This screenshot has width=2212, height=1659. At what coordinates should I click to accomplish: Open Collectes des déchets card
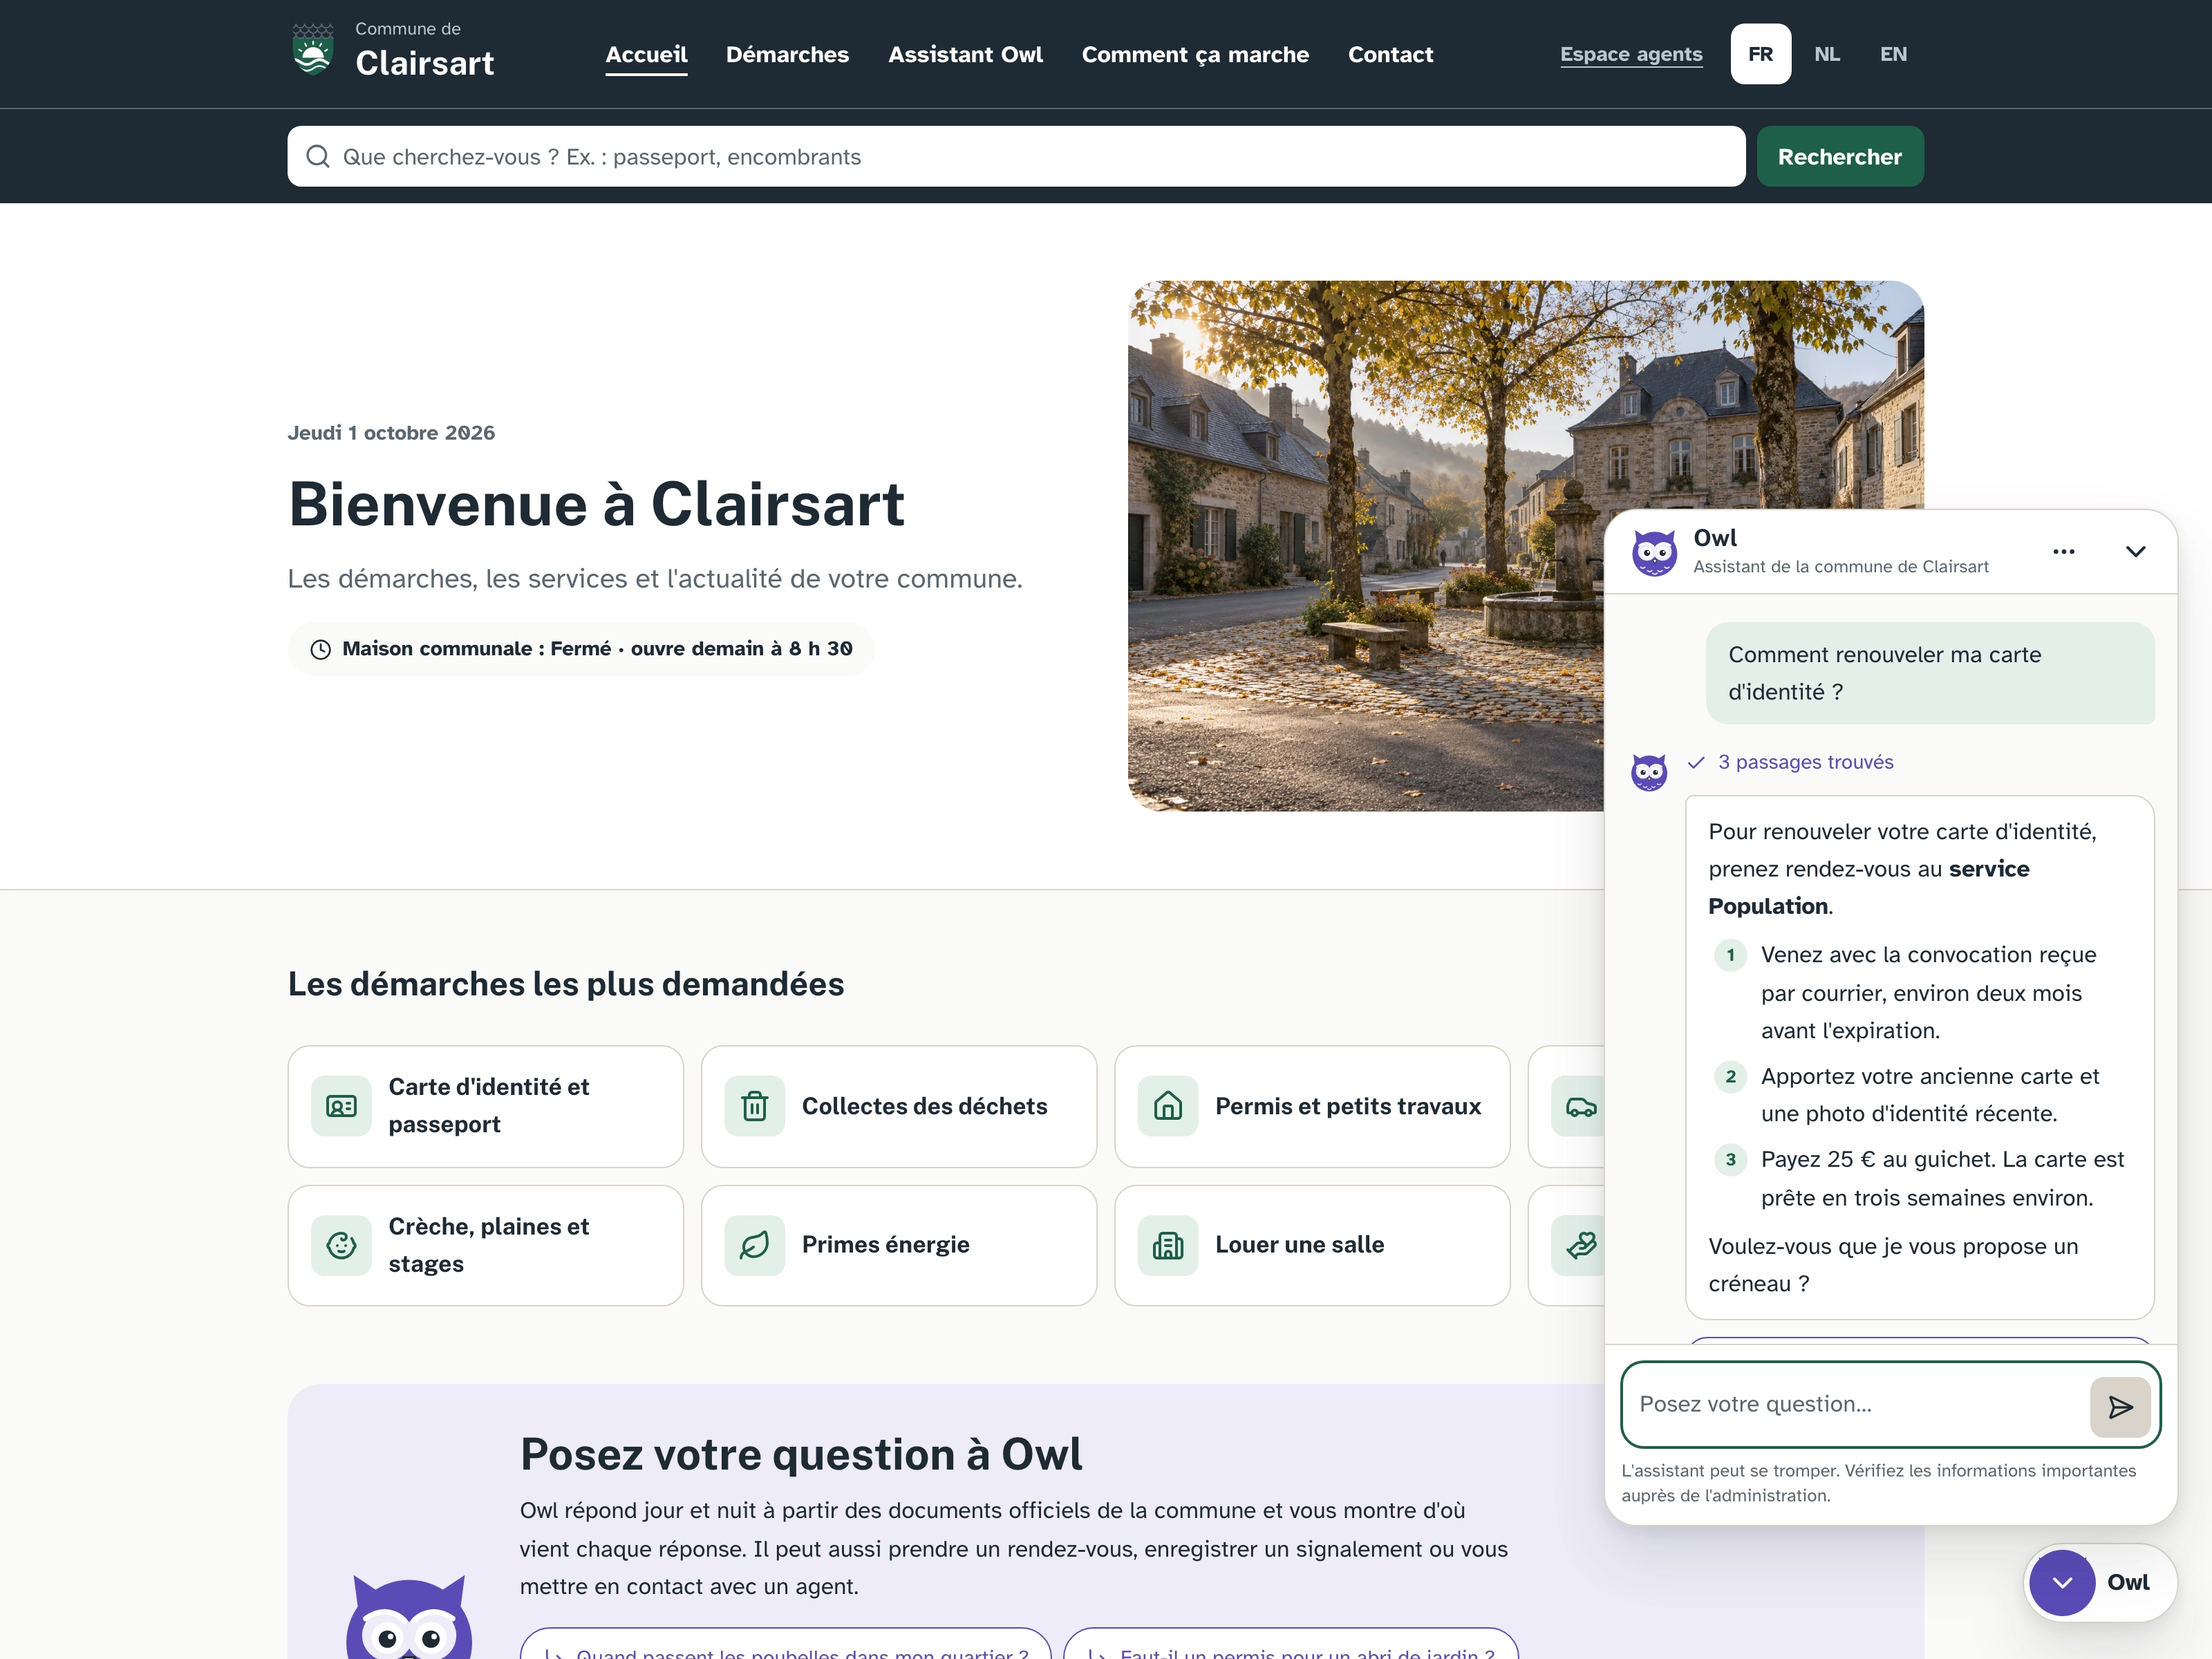[x=898, y=1106]
